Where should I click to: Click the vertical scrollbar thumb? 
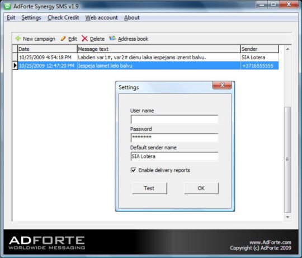pyautogui.click(x=287, y=160)
